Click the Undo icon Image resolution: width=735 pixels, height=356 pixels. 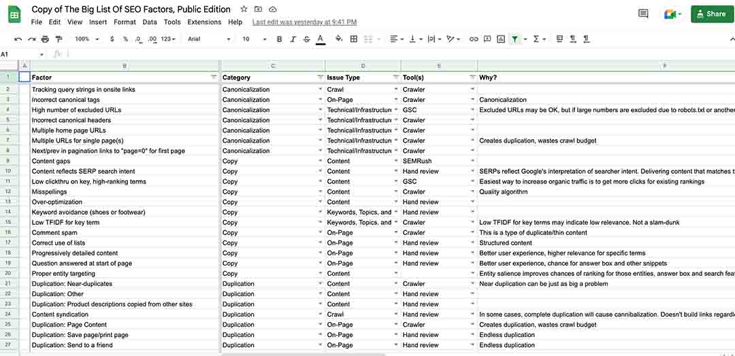18,39
